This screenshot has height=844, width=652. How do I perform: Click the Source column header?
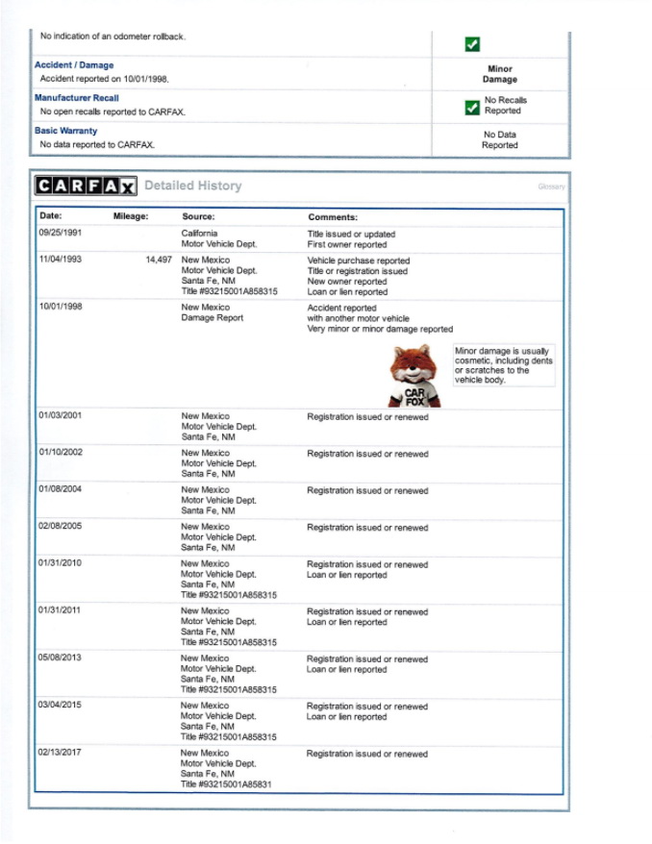[x=198, y=217]
